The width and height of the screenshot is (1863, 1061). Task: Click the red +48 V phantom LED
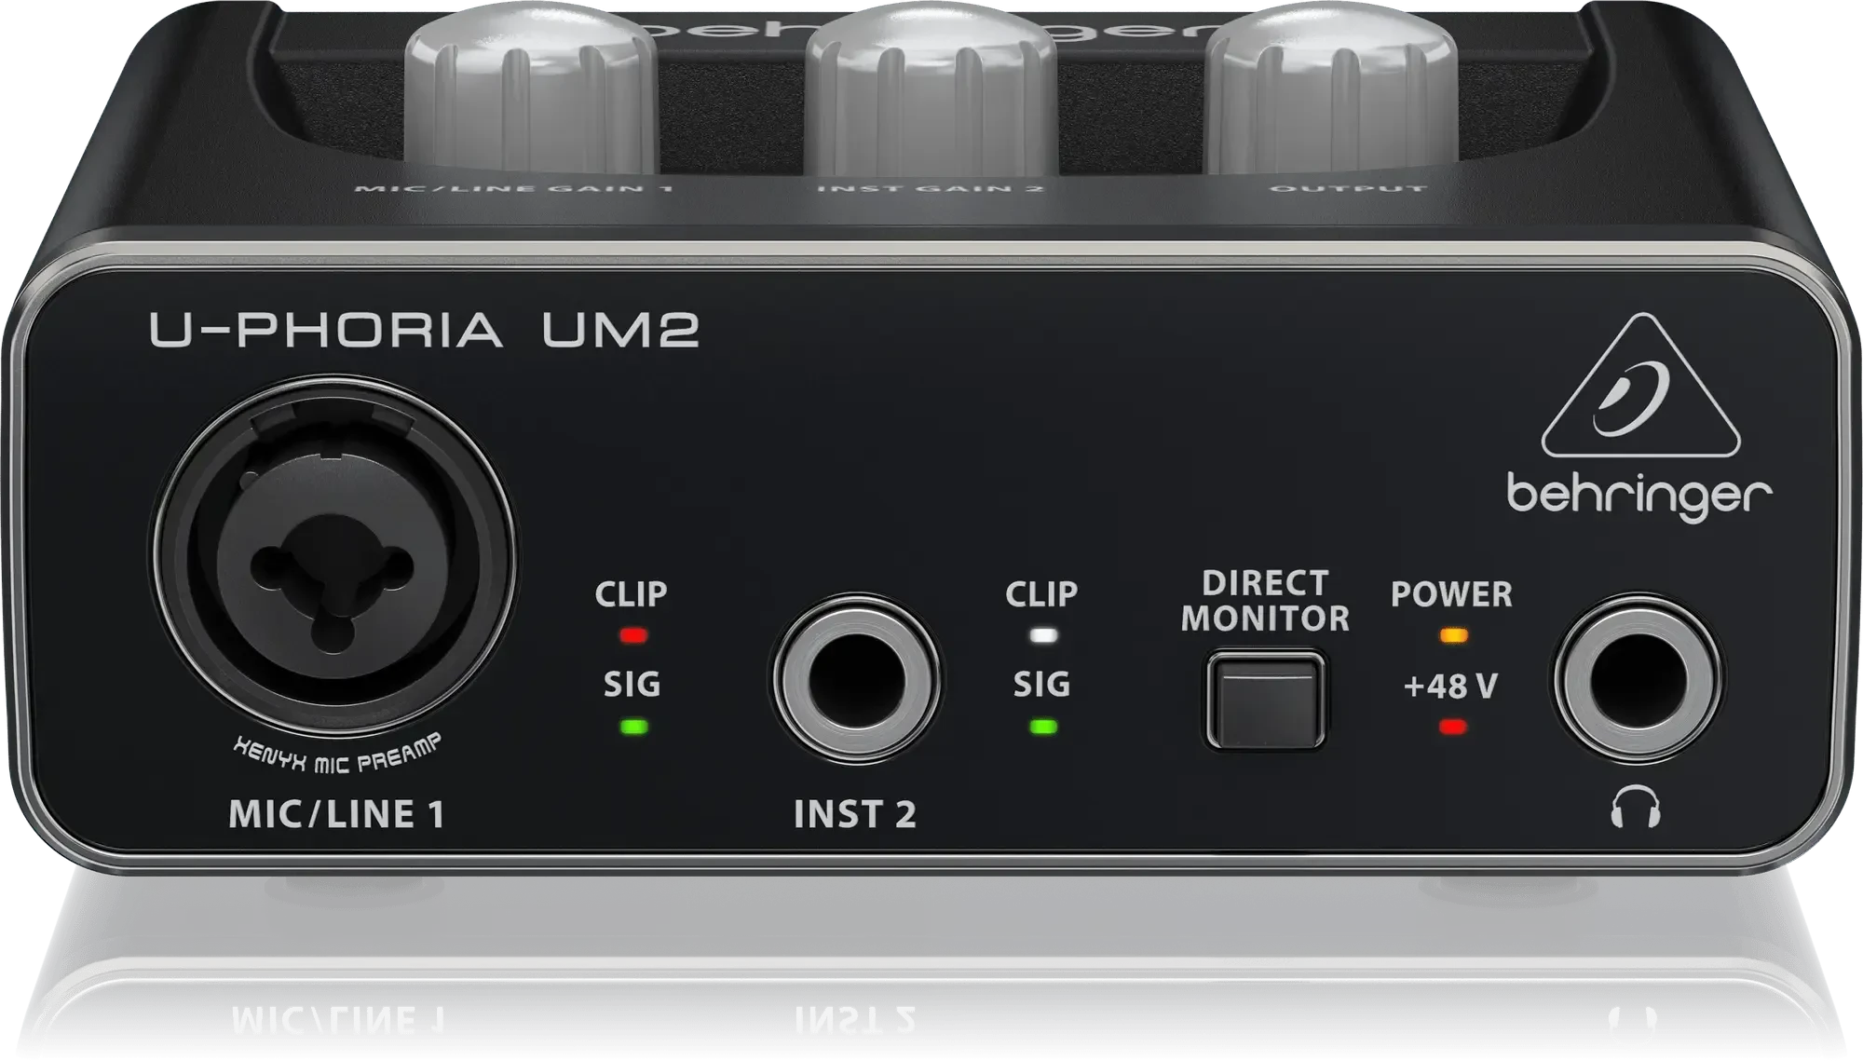1452,726
